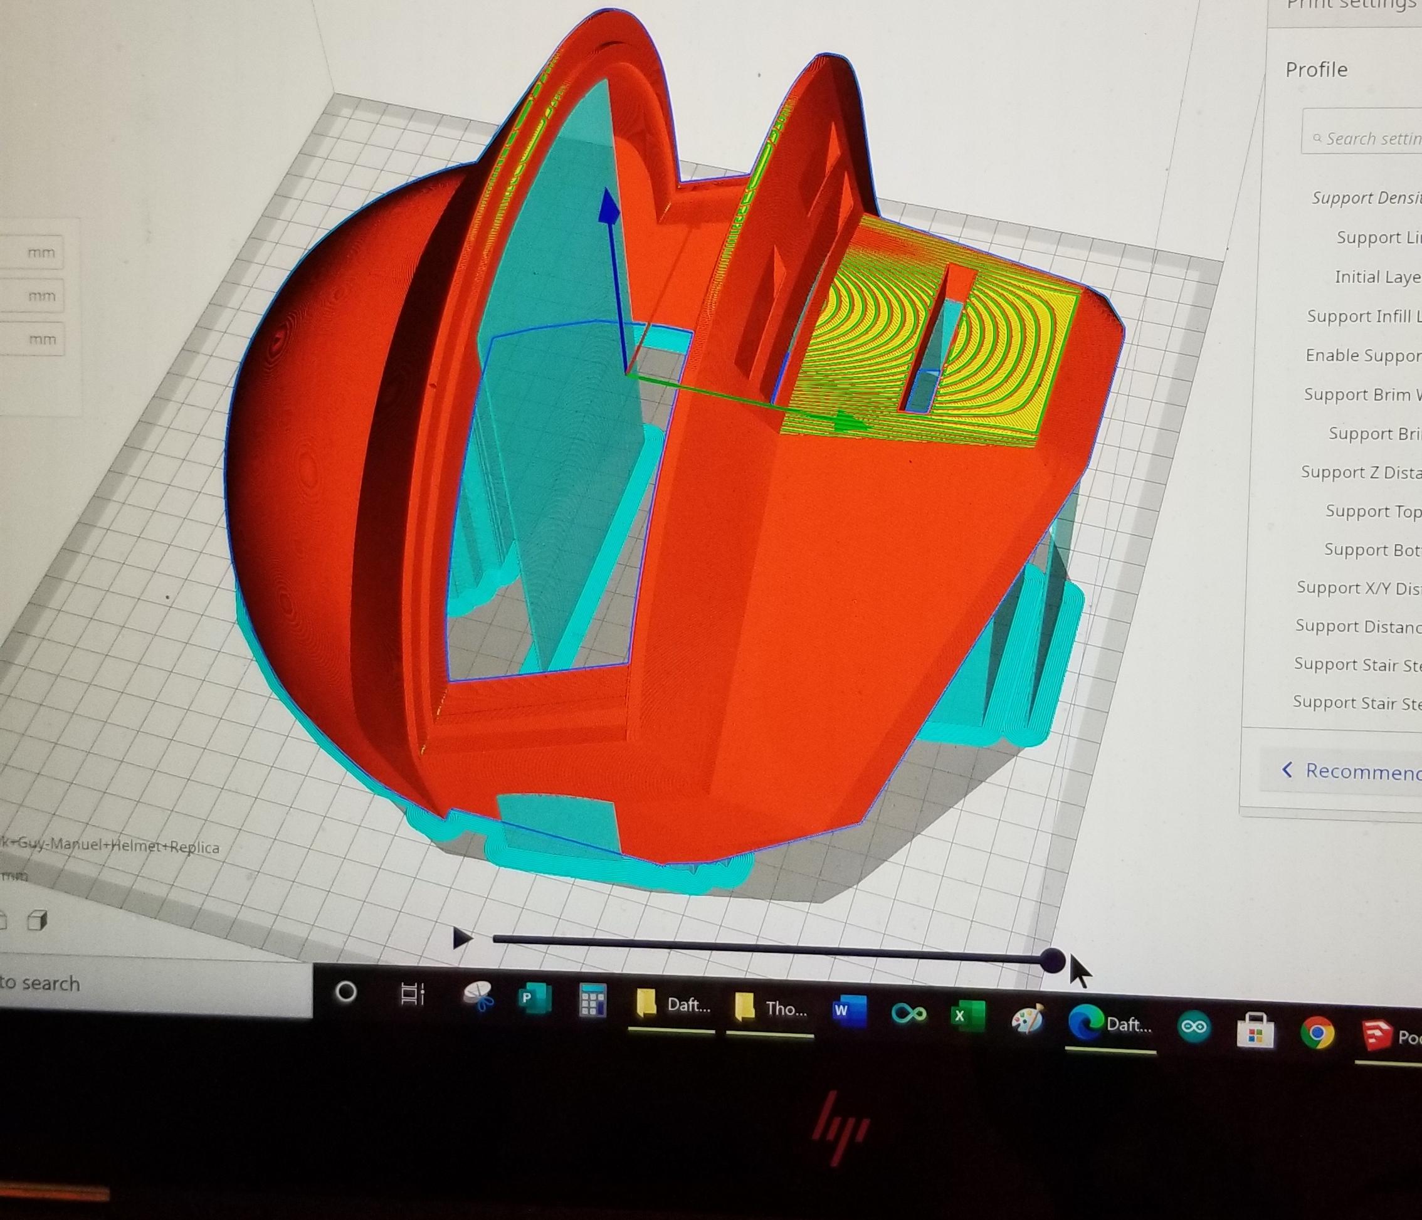Play the layer simulation

(463, 938)
